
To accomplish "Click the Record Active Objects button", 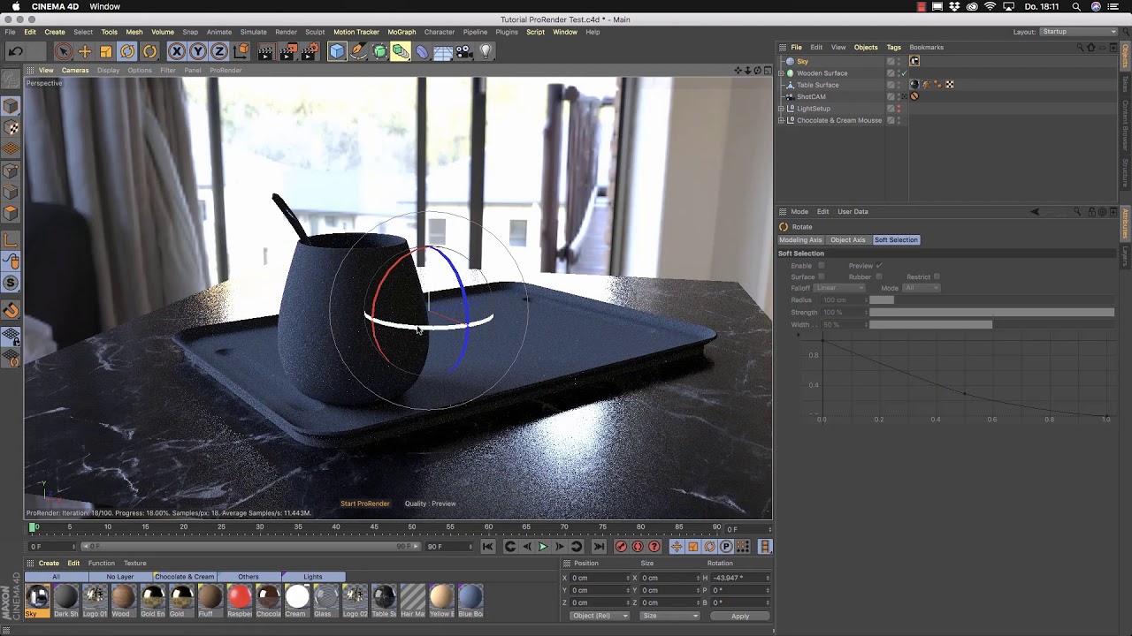I will pyautogui.click(x=621, y=547).
